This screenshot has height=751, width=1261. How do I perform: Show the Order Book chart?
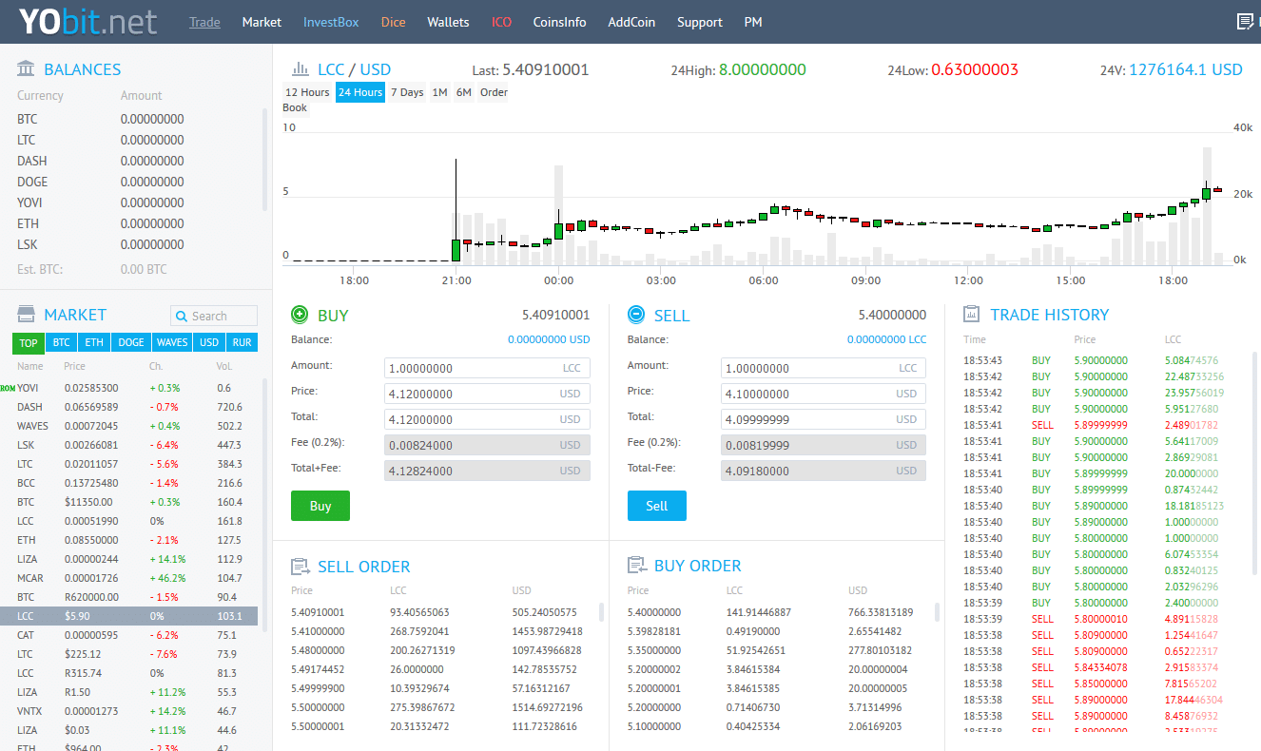[x=494, y=92]
